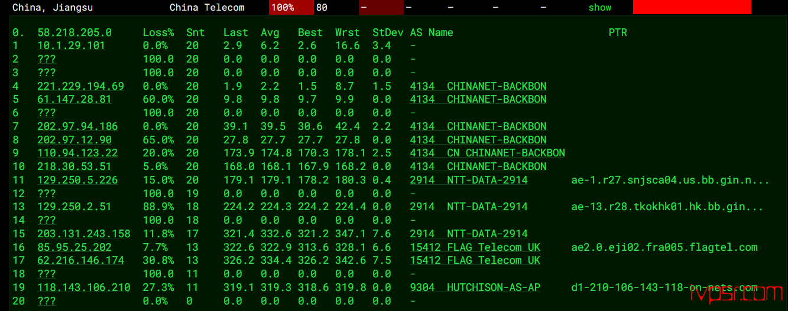This screenshot has height=311, width=788.
Task: Open hop 9 IP 110.94.123.22
Action: [x=77, y=153]
